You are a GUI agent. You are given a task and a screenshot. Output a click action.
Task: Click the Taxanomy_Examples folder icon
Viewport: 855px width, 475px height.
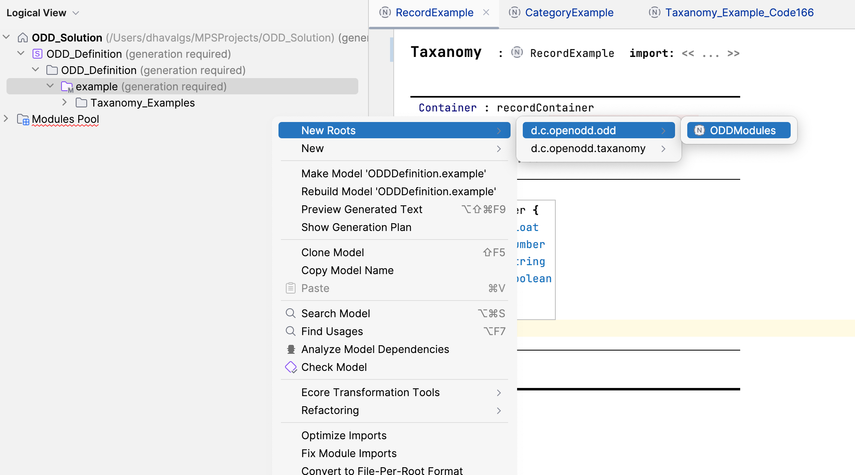pyautogui.click(x=81, y=103)
